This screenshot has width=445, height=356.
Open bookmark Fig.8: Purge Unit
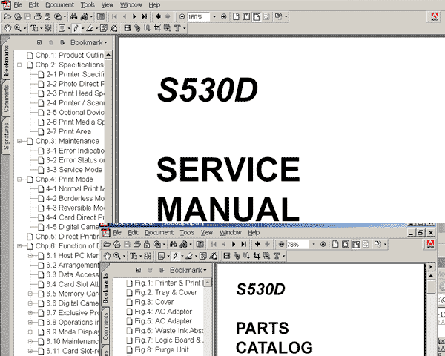tap(157, 350)
